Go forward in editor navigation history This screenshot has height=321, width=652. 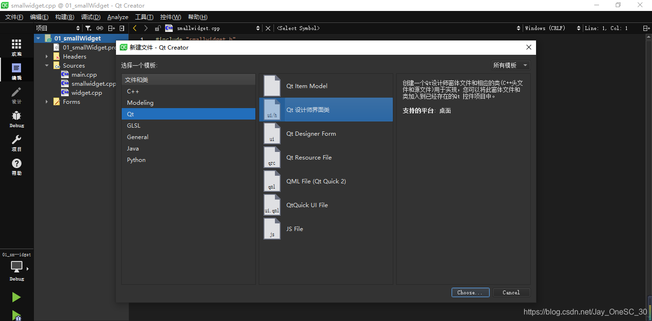point(146,28)
